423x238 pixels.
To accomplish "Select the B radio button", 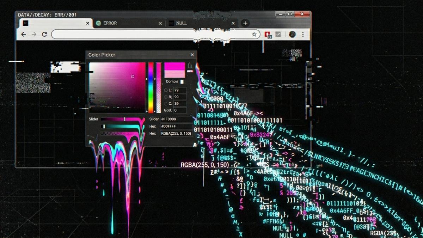I will click(166, 97).
